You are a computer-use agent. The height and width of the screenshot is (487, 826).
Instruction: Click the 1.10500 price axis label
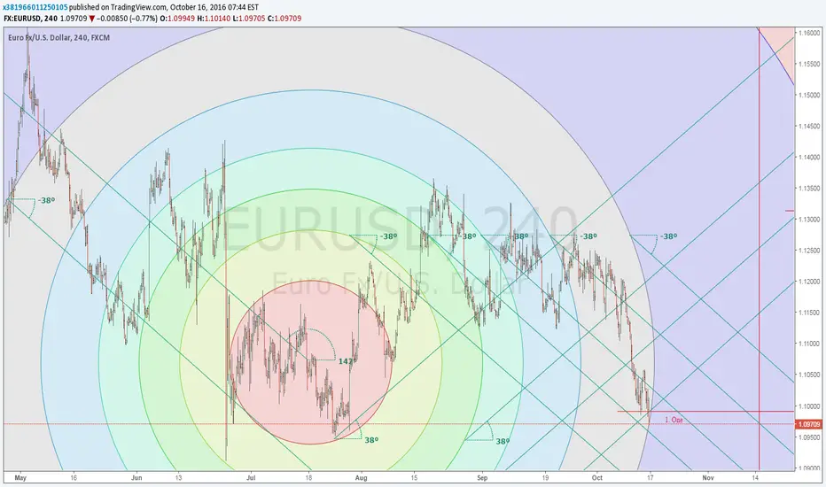click(809, 375)
